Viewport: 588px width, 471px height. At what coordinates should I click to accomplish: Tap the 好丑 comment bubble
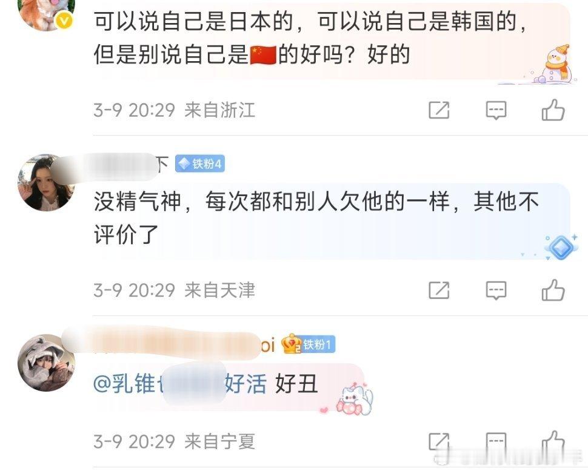pos(229,386)
